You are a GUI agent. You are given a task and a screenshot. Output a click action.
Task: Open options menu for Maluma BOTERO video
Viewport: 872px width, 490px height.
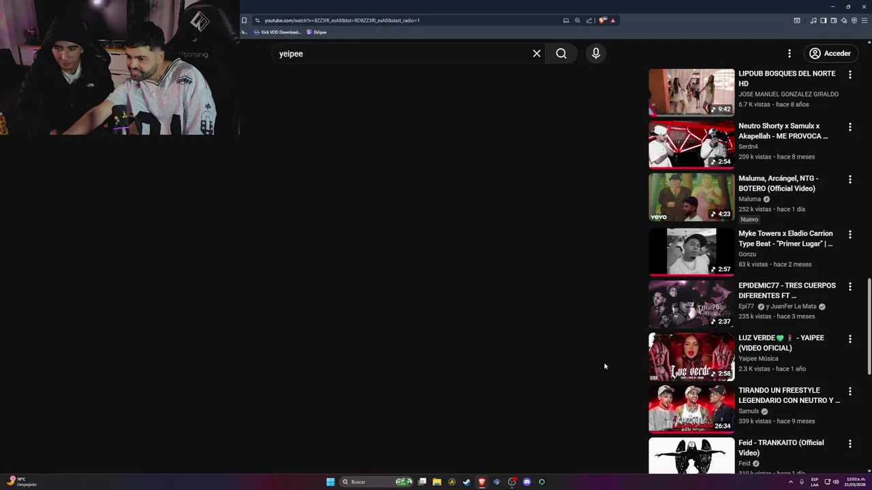[850, 179]
